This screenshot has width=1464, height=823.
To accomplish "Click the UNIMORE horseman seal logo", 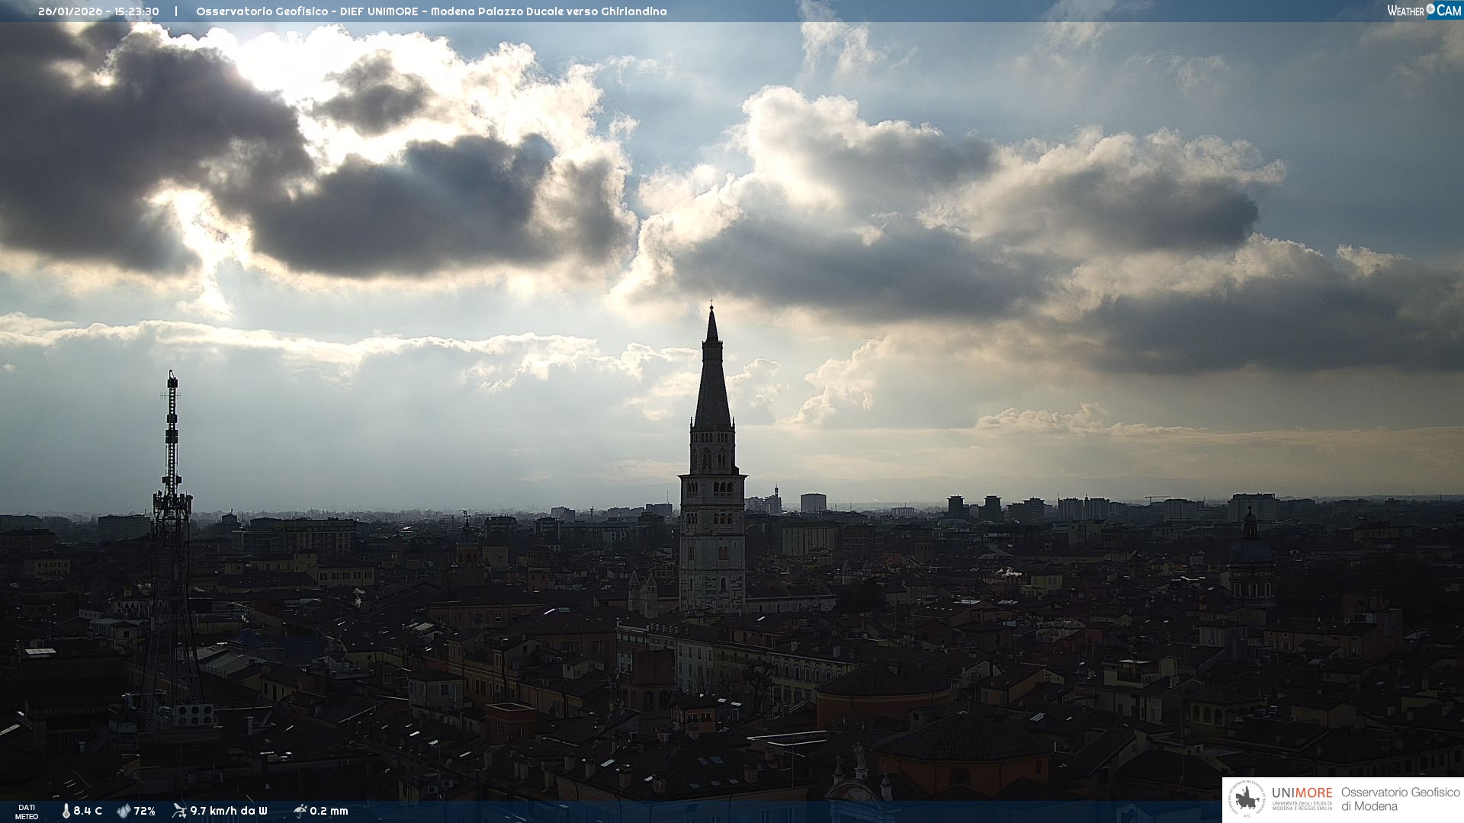I will (1247, 799).
